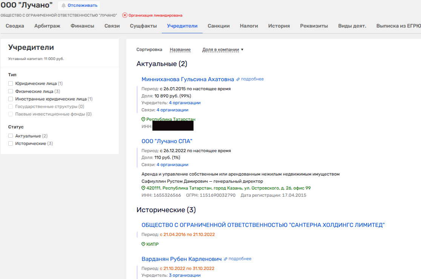The image size is (421, 279).
Task: Click the red liquidated status icon
Action: tap(125, 15)
